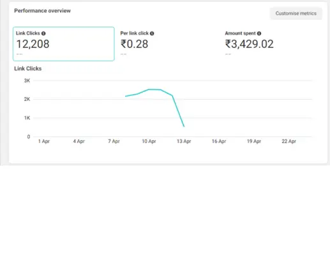Click the 1K y-axis label

(x=27, y=118)
